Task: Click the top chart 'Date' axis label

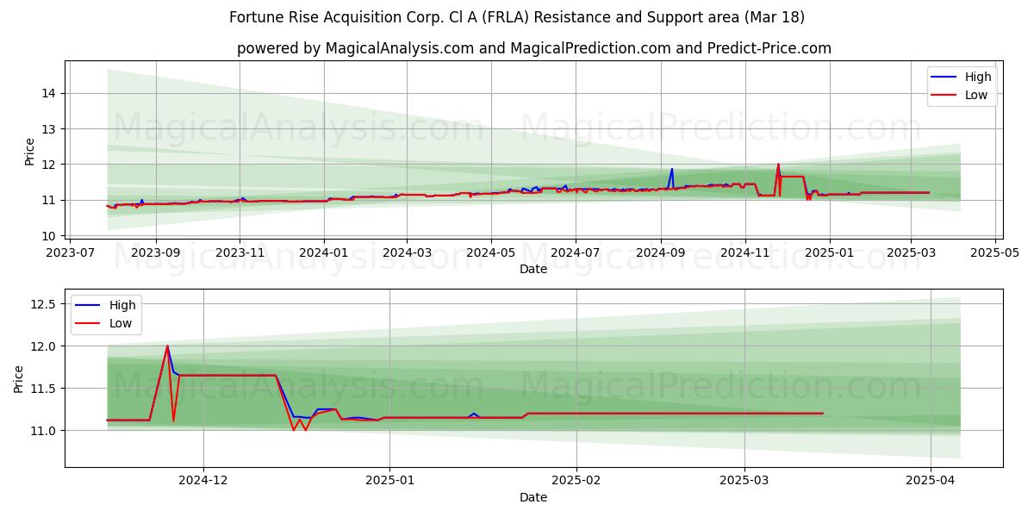Action: coord(533,270)
